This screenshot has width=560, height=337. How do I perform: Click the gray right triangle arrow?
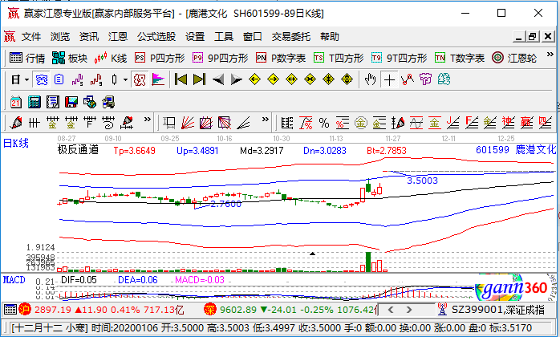(237, 79)
